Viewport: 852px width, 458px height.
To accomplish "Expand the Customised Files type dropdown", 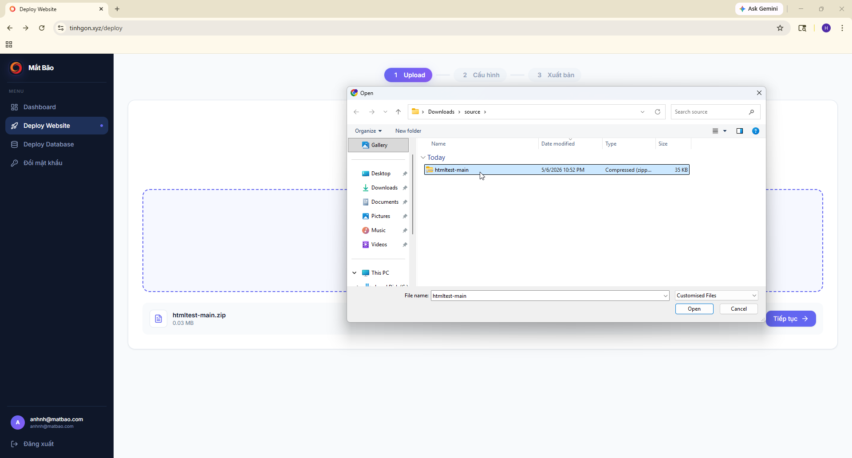I will point(717,296).
